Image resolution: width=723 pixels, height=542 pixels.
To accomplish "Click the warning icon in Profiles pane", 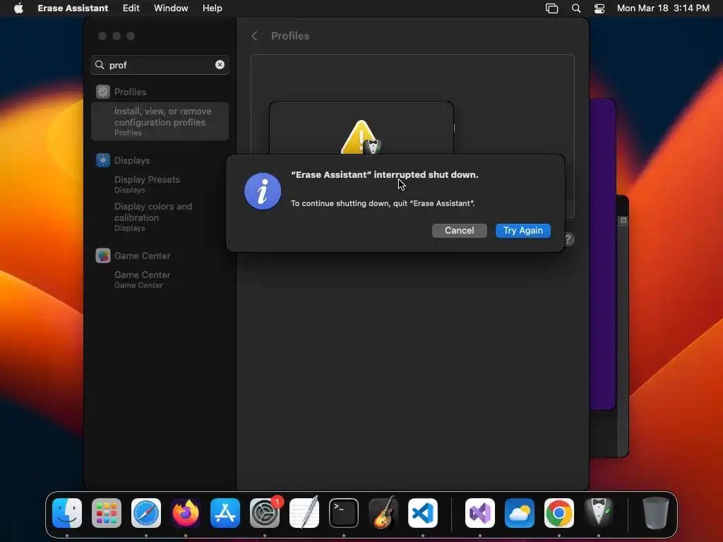I will [x=361, y=137].
